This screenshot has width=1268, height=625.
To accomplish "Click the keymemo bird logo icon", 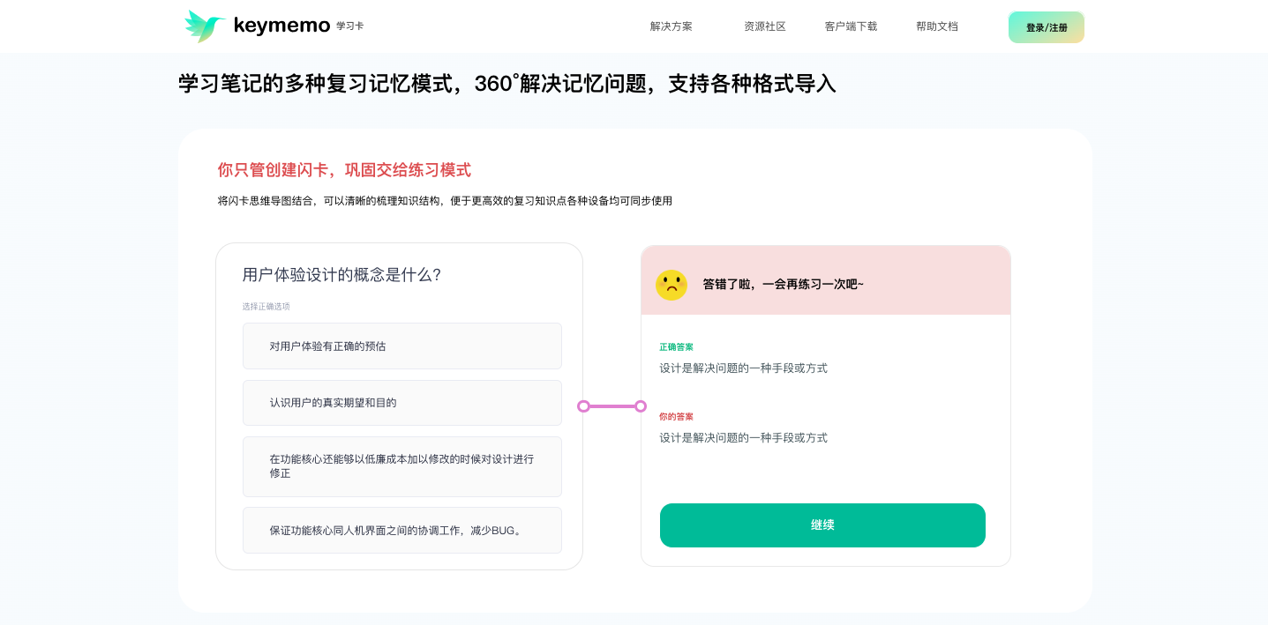I will pos(204,26).
